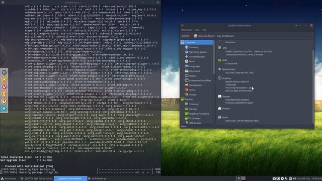Viewport: 322px width, 181px height.
Task: Click the volume icon in system tray
Action: pos(294,178)
